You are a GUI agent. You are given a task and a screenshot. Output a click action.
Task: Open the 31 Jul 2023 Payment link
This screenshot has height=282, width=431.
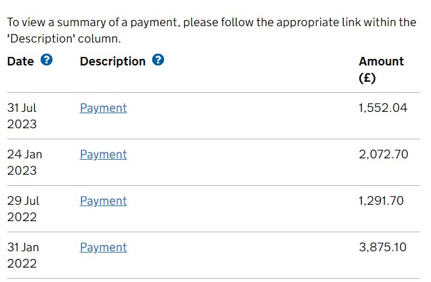coord(103,108)
